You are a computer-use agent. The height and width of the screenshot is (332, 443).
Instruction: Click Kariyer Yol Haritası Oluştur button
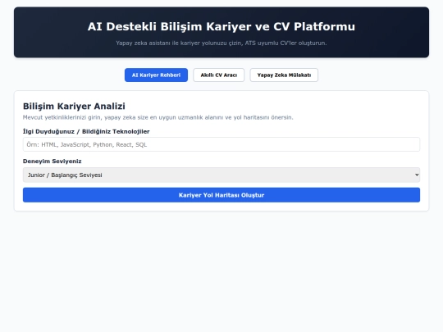(221, 195)
